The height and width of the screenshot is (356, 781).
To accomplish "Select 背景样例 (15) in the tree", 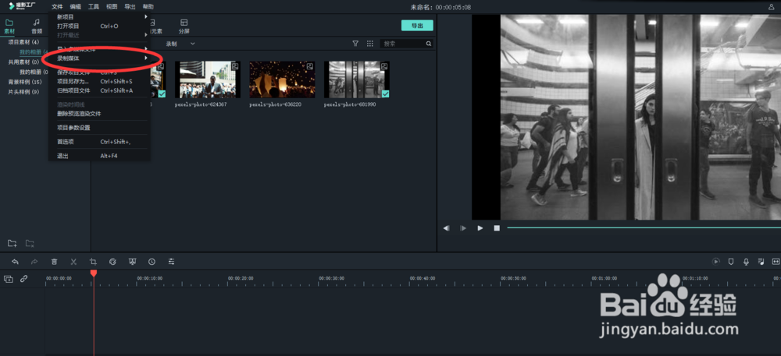I will pos(25,82).
